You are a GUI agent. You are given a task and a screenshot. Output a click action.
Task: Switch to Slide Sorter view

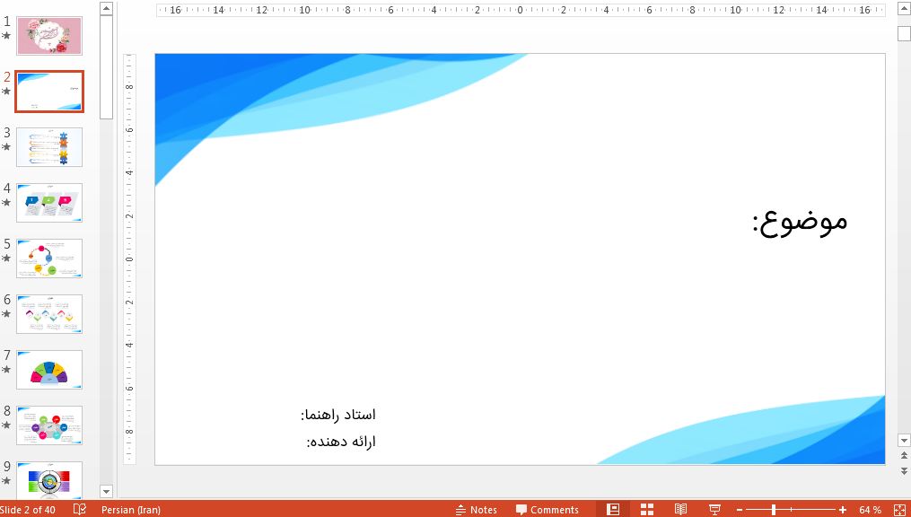pyautogui.click(x=647, y=509)
